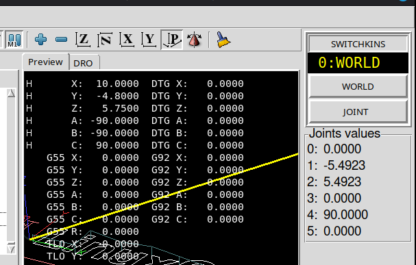
Task: Click the G92 Y: 0.0000 offset line
Action: pyautogui.click(x=197, y=170)
